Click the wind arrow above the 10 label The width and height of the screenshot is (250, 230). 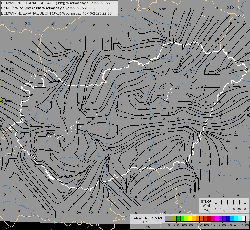pos(222,202)
